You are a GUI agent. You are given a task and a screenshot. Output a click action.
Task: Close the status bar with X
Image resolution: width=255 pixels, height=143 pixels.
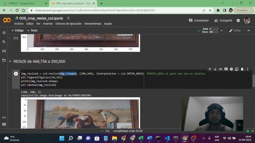pos(252,131)
